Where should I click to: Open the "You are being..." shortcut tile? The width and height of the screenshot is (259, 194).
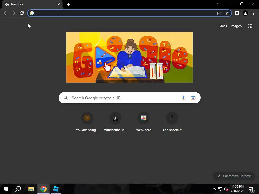(x=87, y=122)
